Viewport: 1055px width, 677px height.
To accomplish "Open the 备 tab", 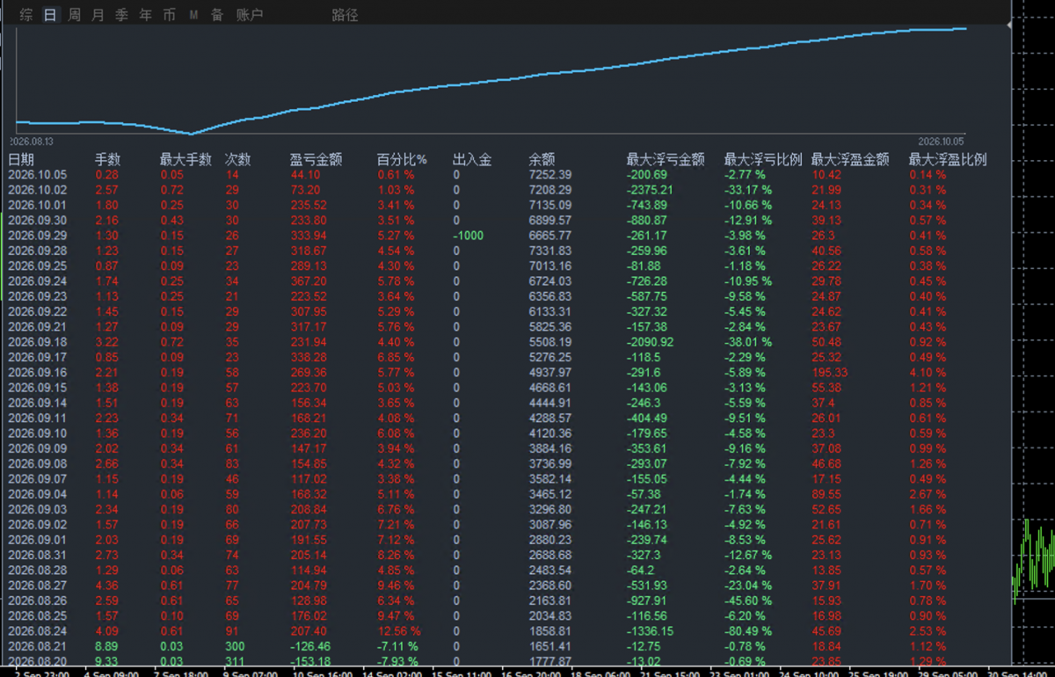I will (x=217, y=15).
